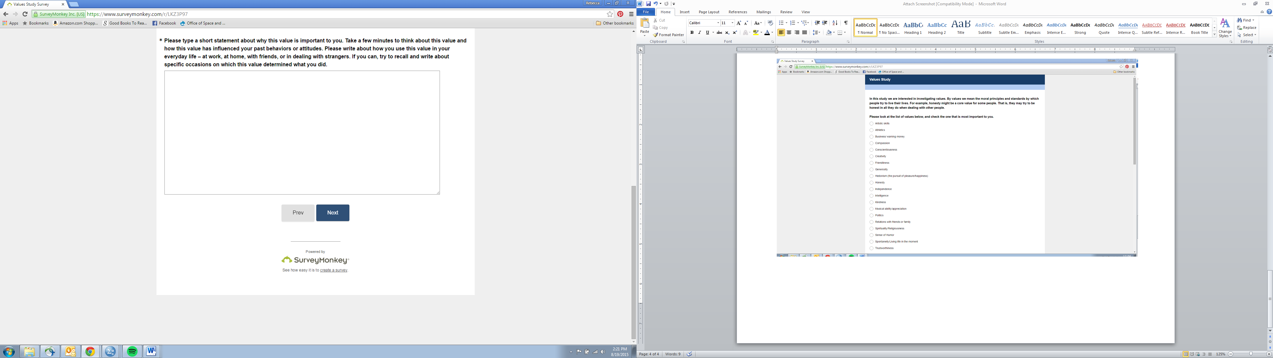Toggle Italic formatting in Word
Image resolution: width=1273 pixels, height=358 pixels.
[x=699, y=32]
